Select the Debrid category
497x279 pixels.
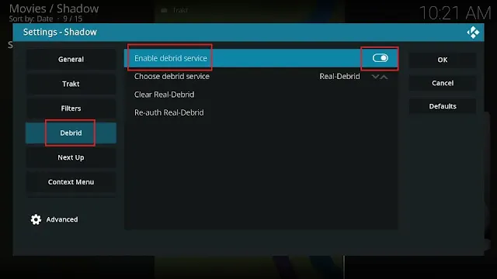click(71, 133)
